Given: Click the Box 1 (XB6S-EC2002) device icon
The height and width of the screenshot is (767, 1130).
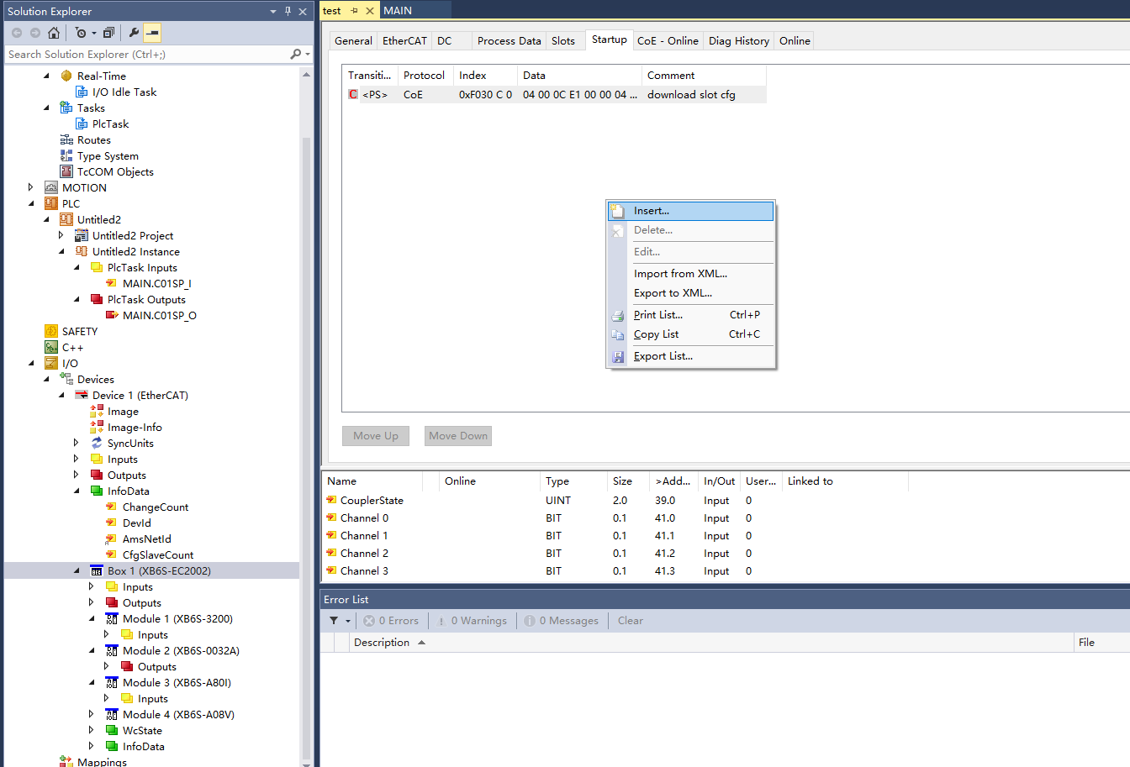Looking at the screenshot, I should coord(96,571).
